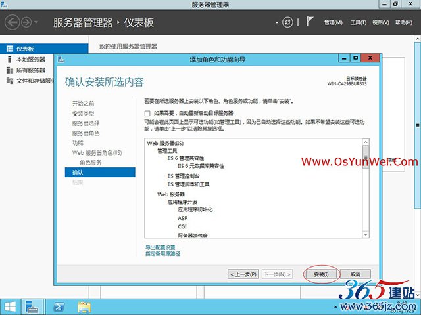Click Web 服务器(IIS) in the install list
This screenshot has width=421, height=315.
[165, 144]
